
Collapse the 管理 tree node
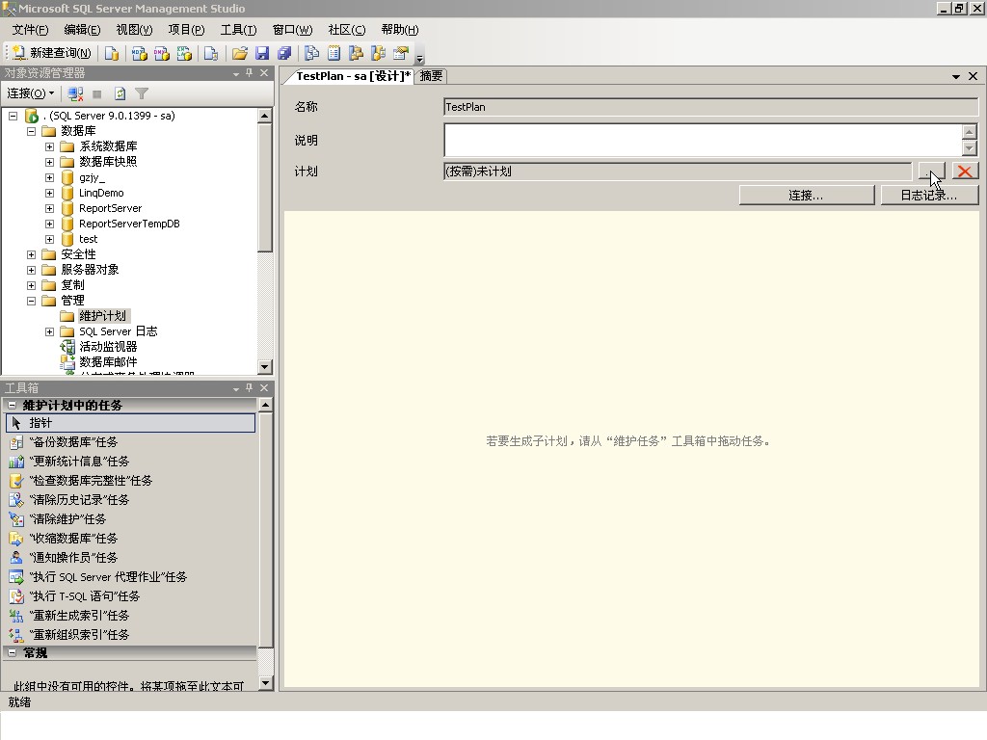click(x=30, y=300)
